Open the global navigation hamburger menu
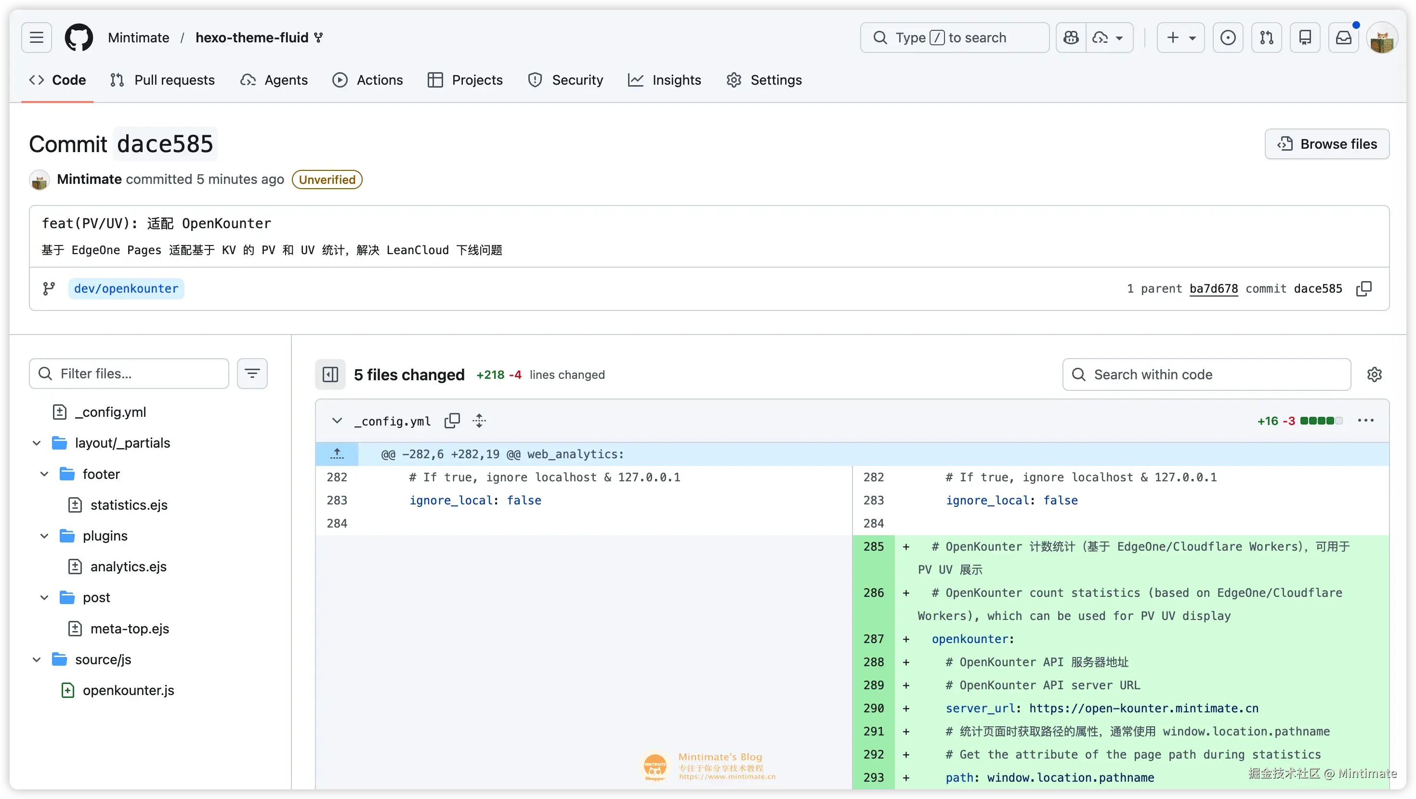 click(37, 38)
